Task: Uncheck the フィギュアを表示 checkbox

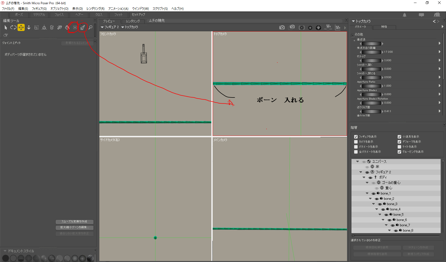Action: coord(356,137)
